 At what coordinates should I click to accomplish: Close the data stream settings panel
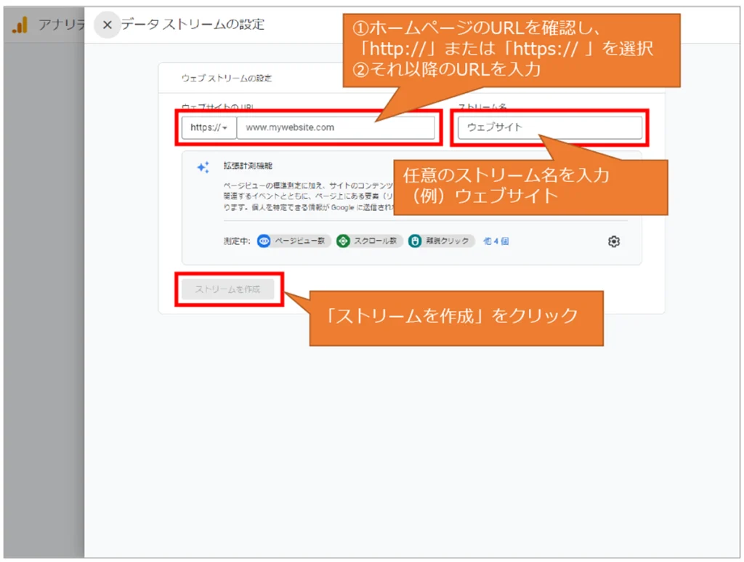point(108,25)
